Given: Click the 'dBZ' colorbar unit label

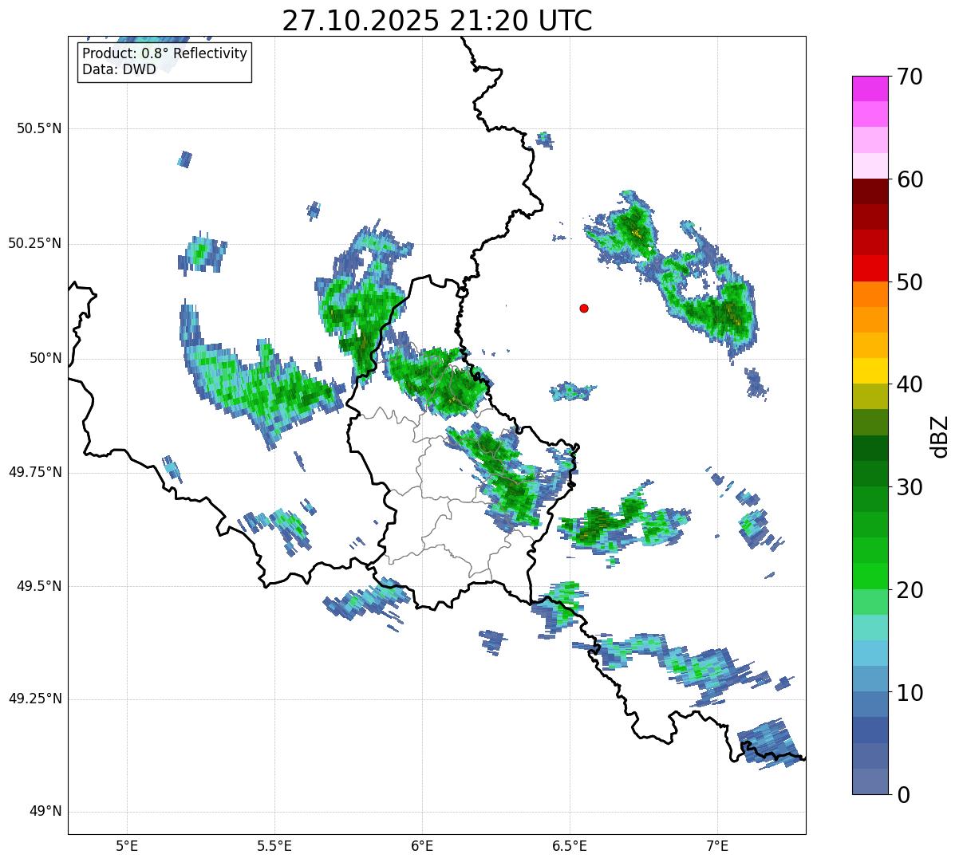Looking at the screenshot, I should coord(939,436).
